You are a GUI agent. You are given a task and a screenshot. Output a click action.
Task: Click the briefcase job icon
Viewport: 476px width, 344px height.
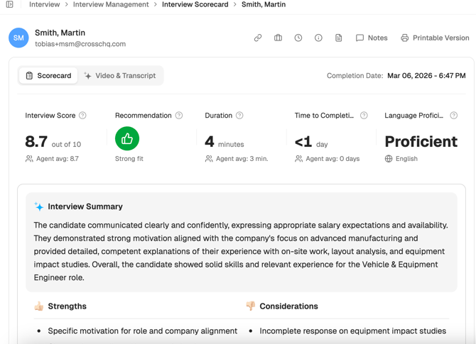[x=278, y=38]
